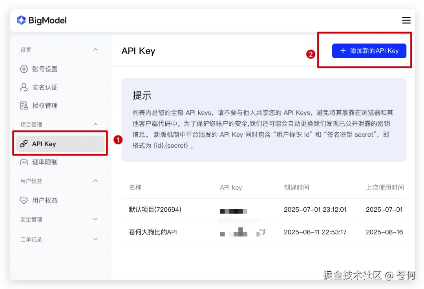Select the 授权管理 document icon
The width and height of the screenshot is (424, 289).
point(24,105)
